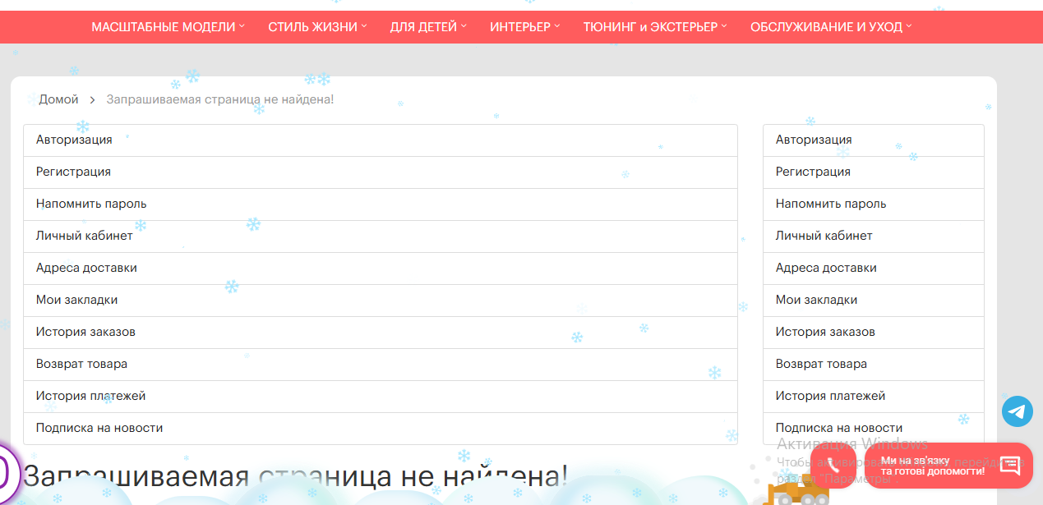
Task: Click История заказов in the narrow right sidebar
Action: click(x=874, y=333)
